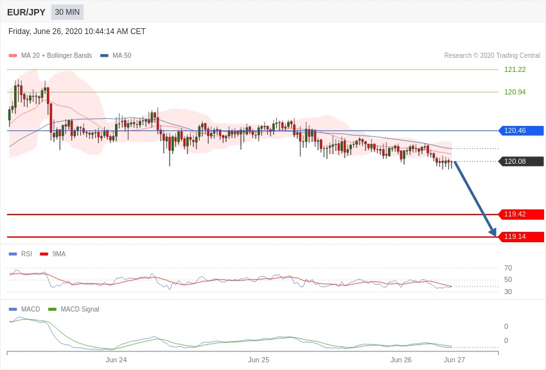Screen dimensions: 546x370
Task: Click the 9MA red legend swatch
Action: point(44,254)
